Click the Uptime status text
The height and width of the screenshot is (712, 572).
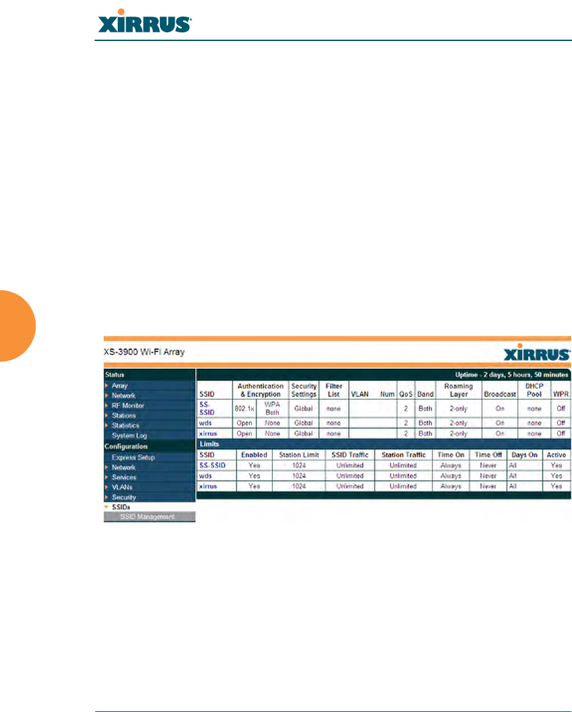[x=512, y=375]
